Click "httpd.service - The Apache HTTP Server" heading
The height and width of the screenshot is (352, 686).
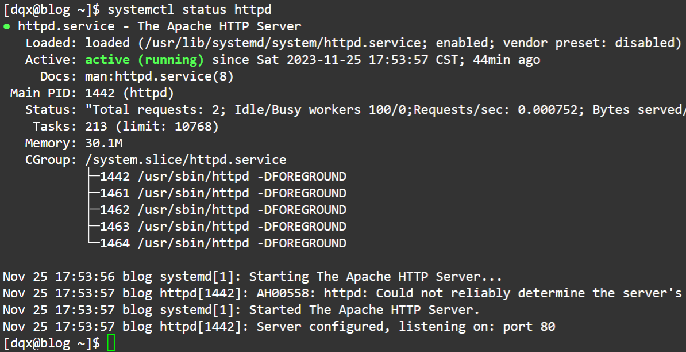160,26
